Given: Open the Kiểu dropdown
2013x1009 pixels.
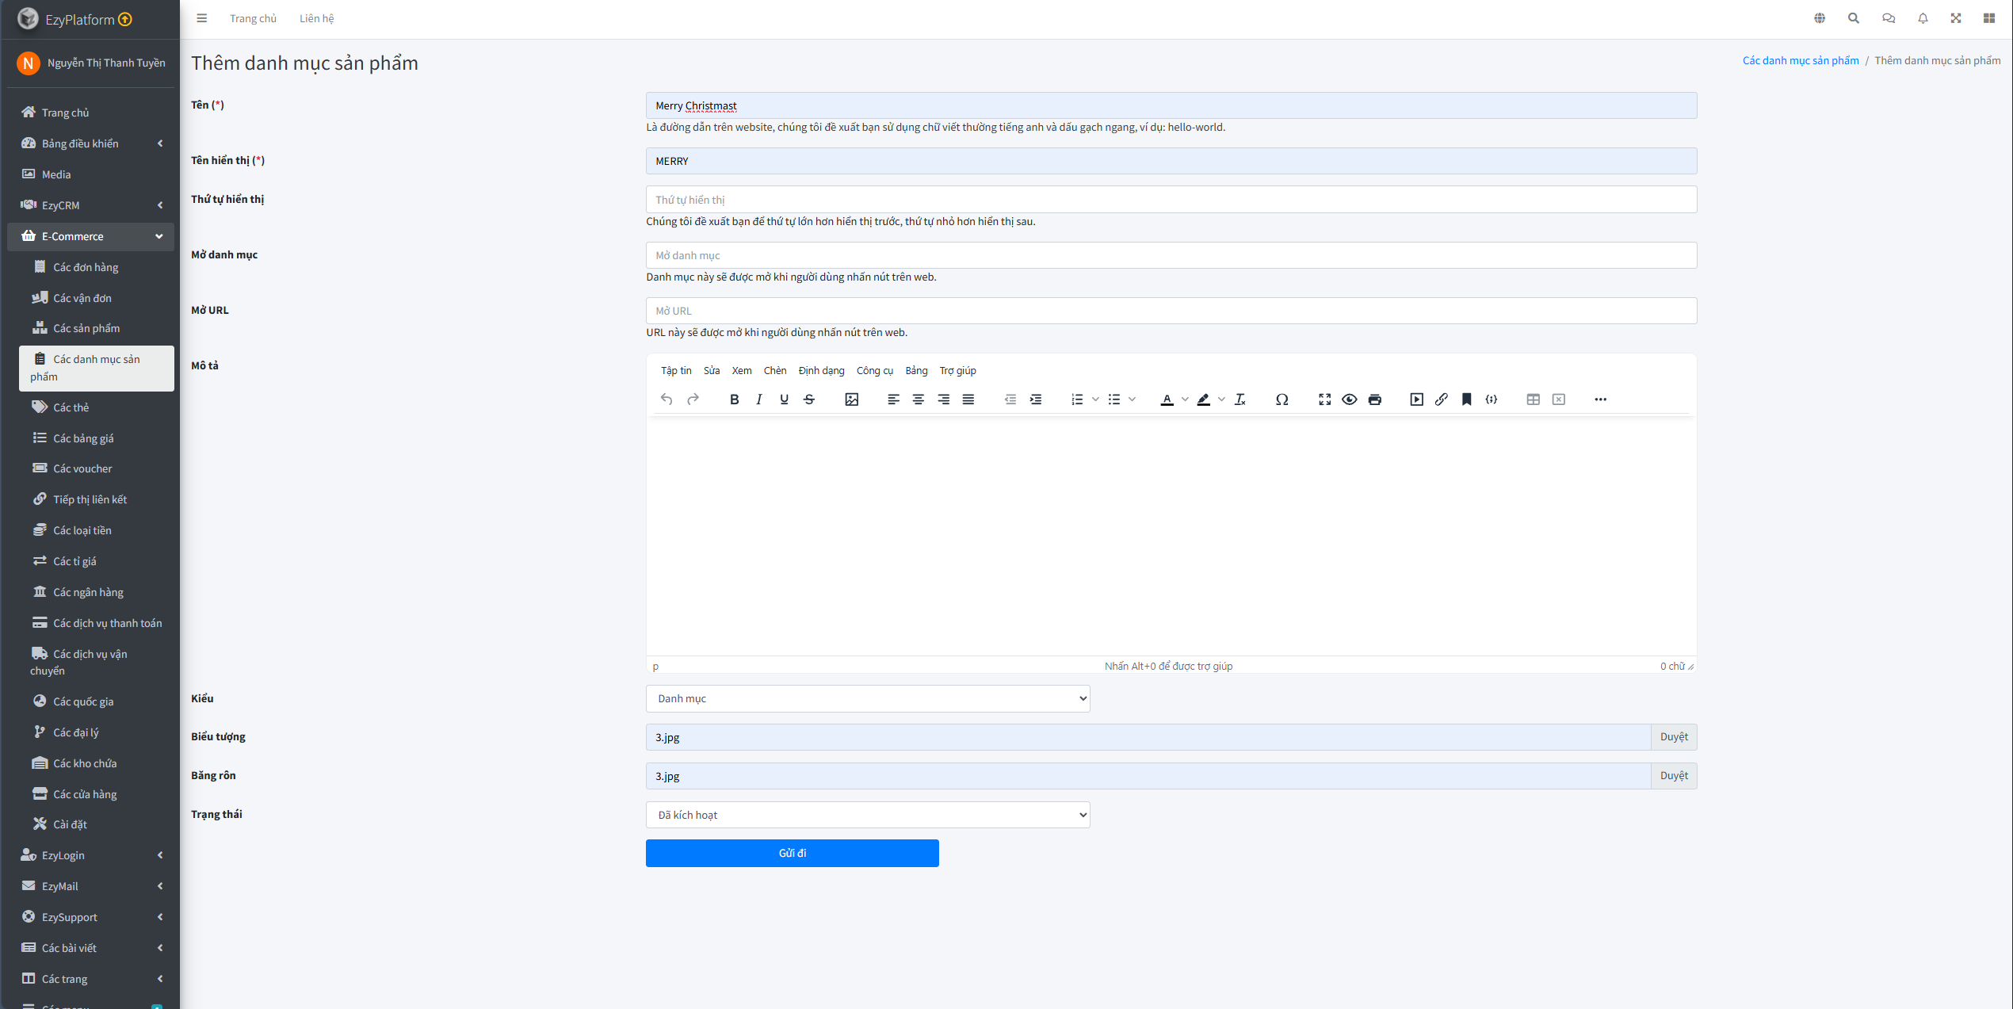Looking at the screenshot, I should 868,698.
